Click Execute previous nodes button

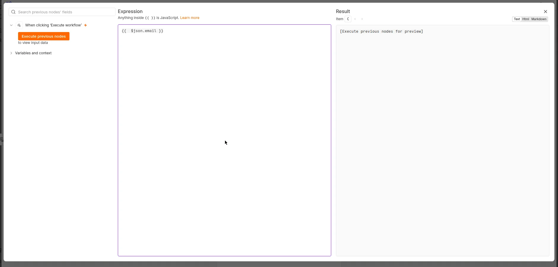pyautogui.click(x=44, y=36)
